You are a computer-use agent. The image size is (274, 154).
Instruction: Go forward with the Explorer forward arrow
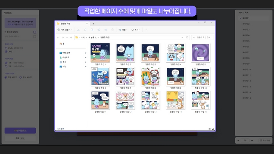point(62,38)
